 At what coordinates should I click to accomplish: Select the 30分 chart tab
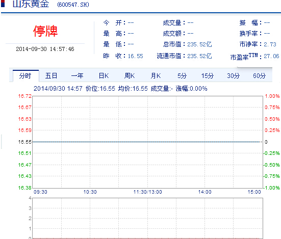coord(234,76)
